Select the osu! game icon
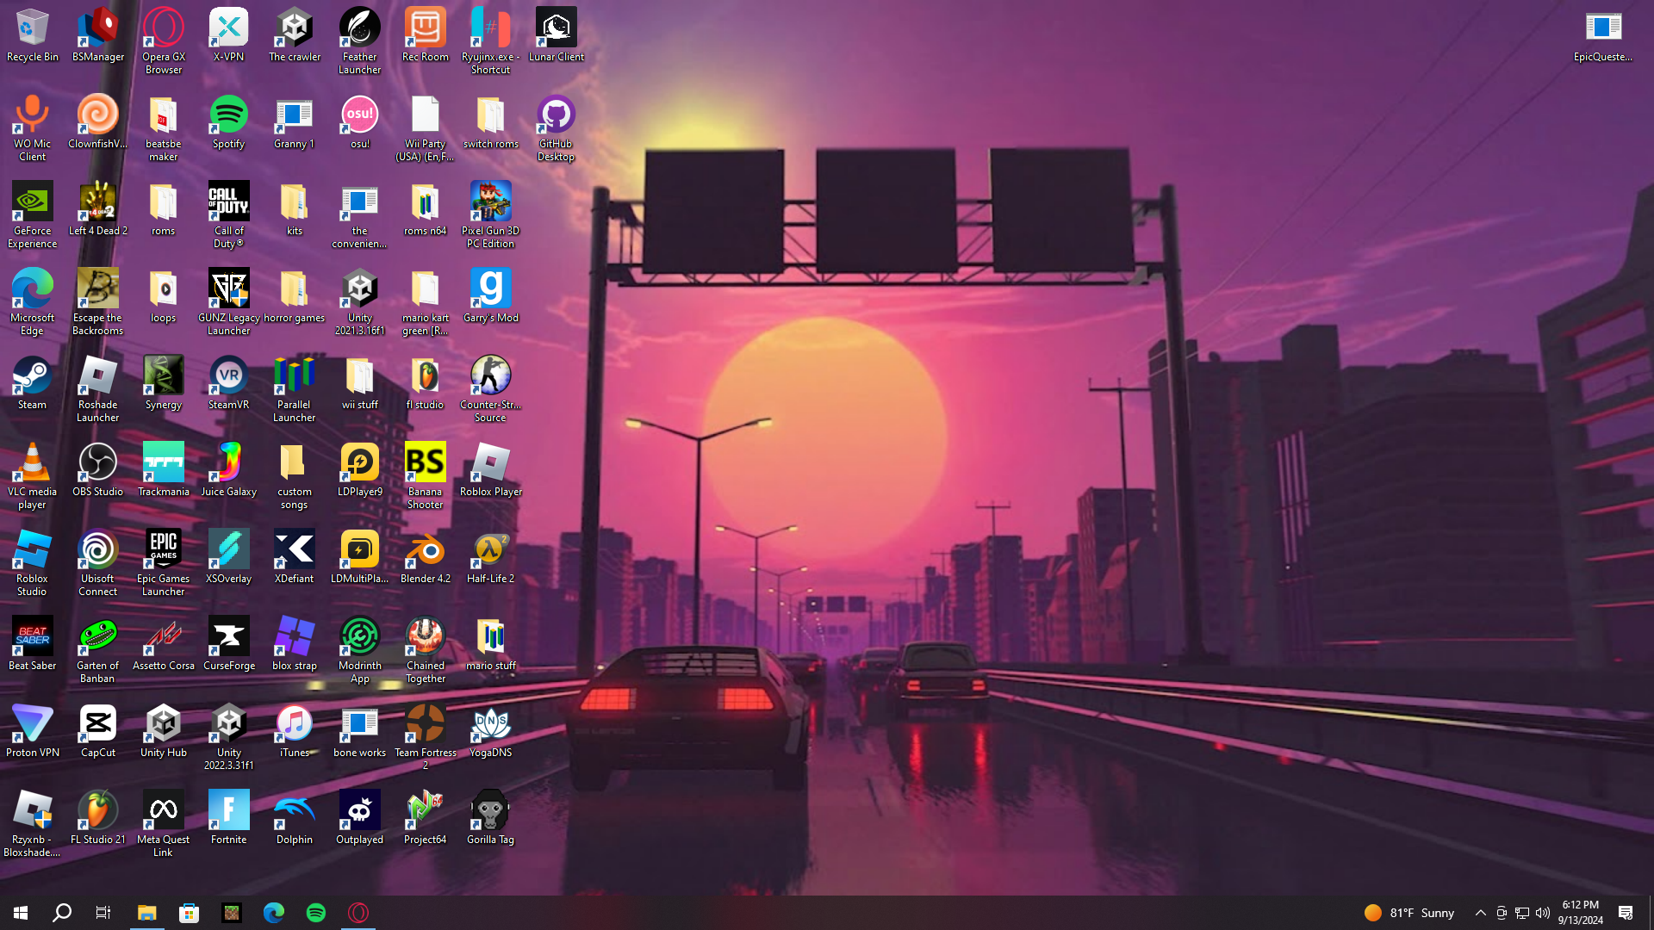The width and height of the screenshot is (1654, 930). click(360, 122)
